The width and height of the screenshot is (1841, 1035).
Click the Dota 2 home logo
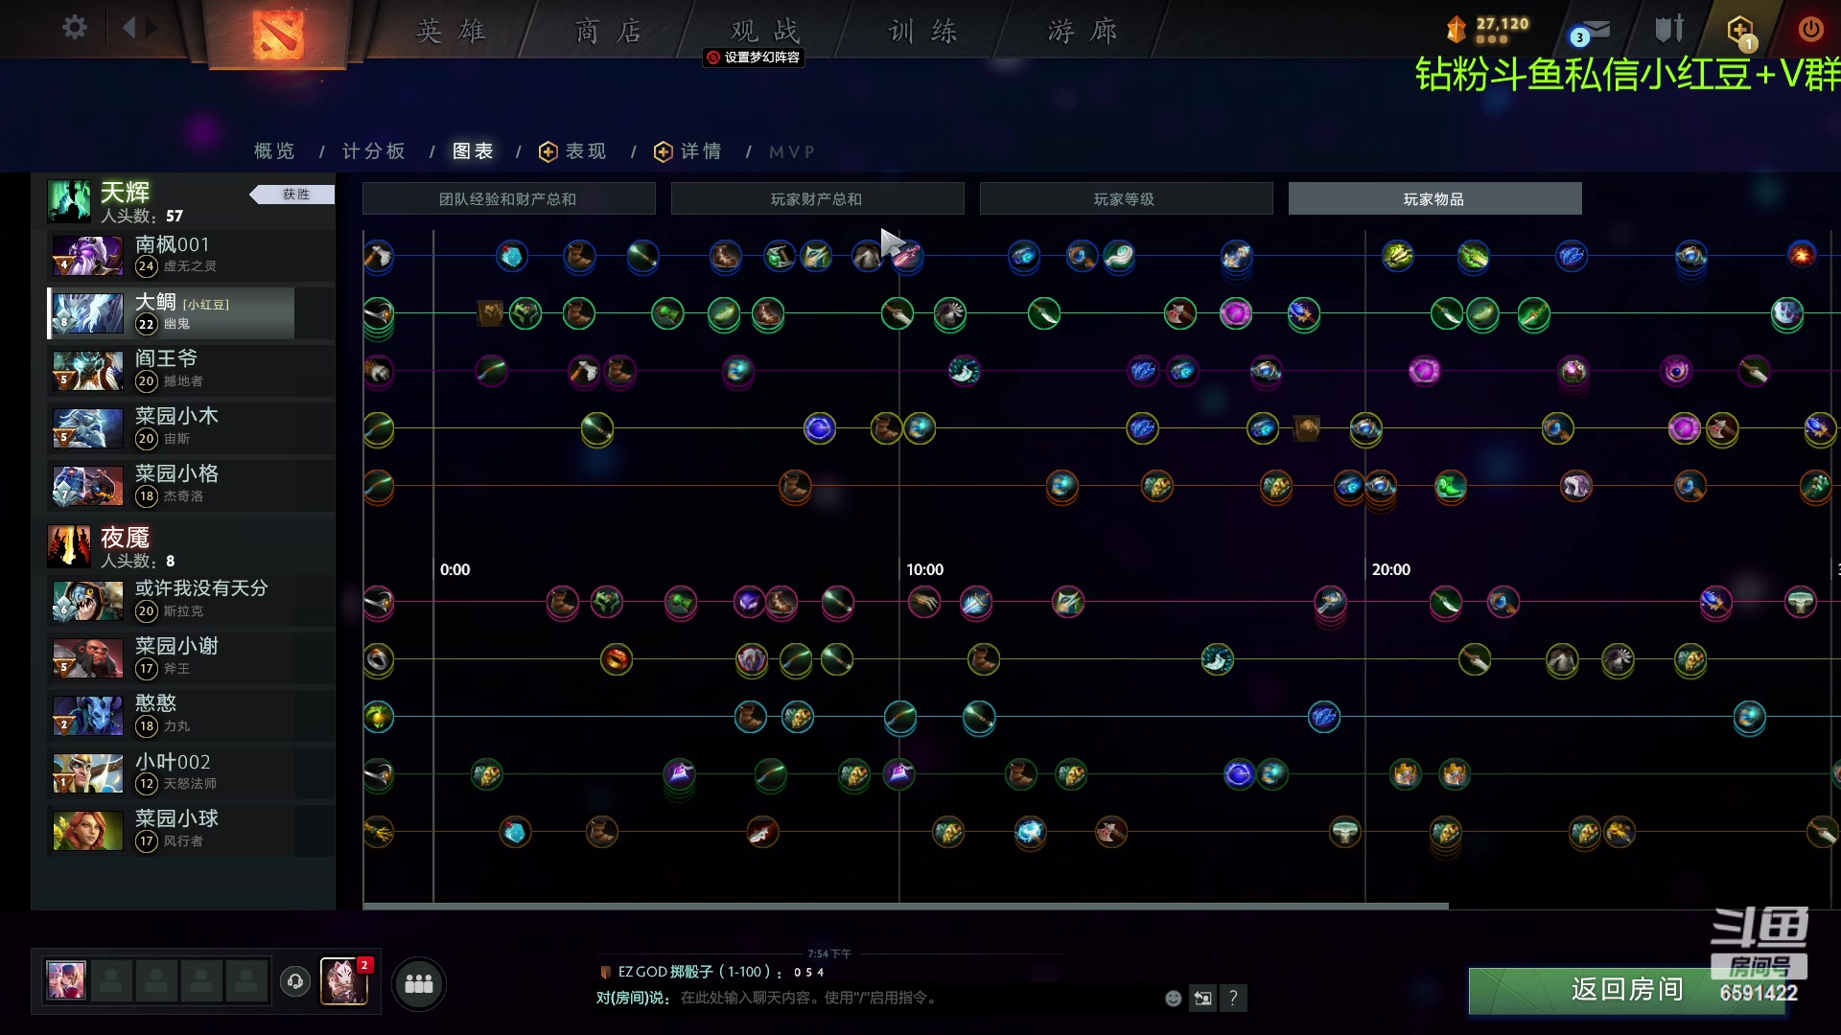pos(278,34)
